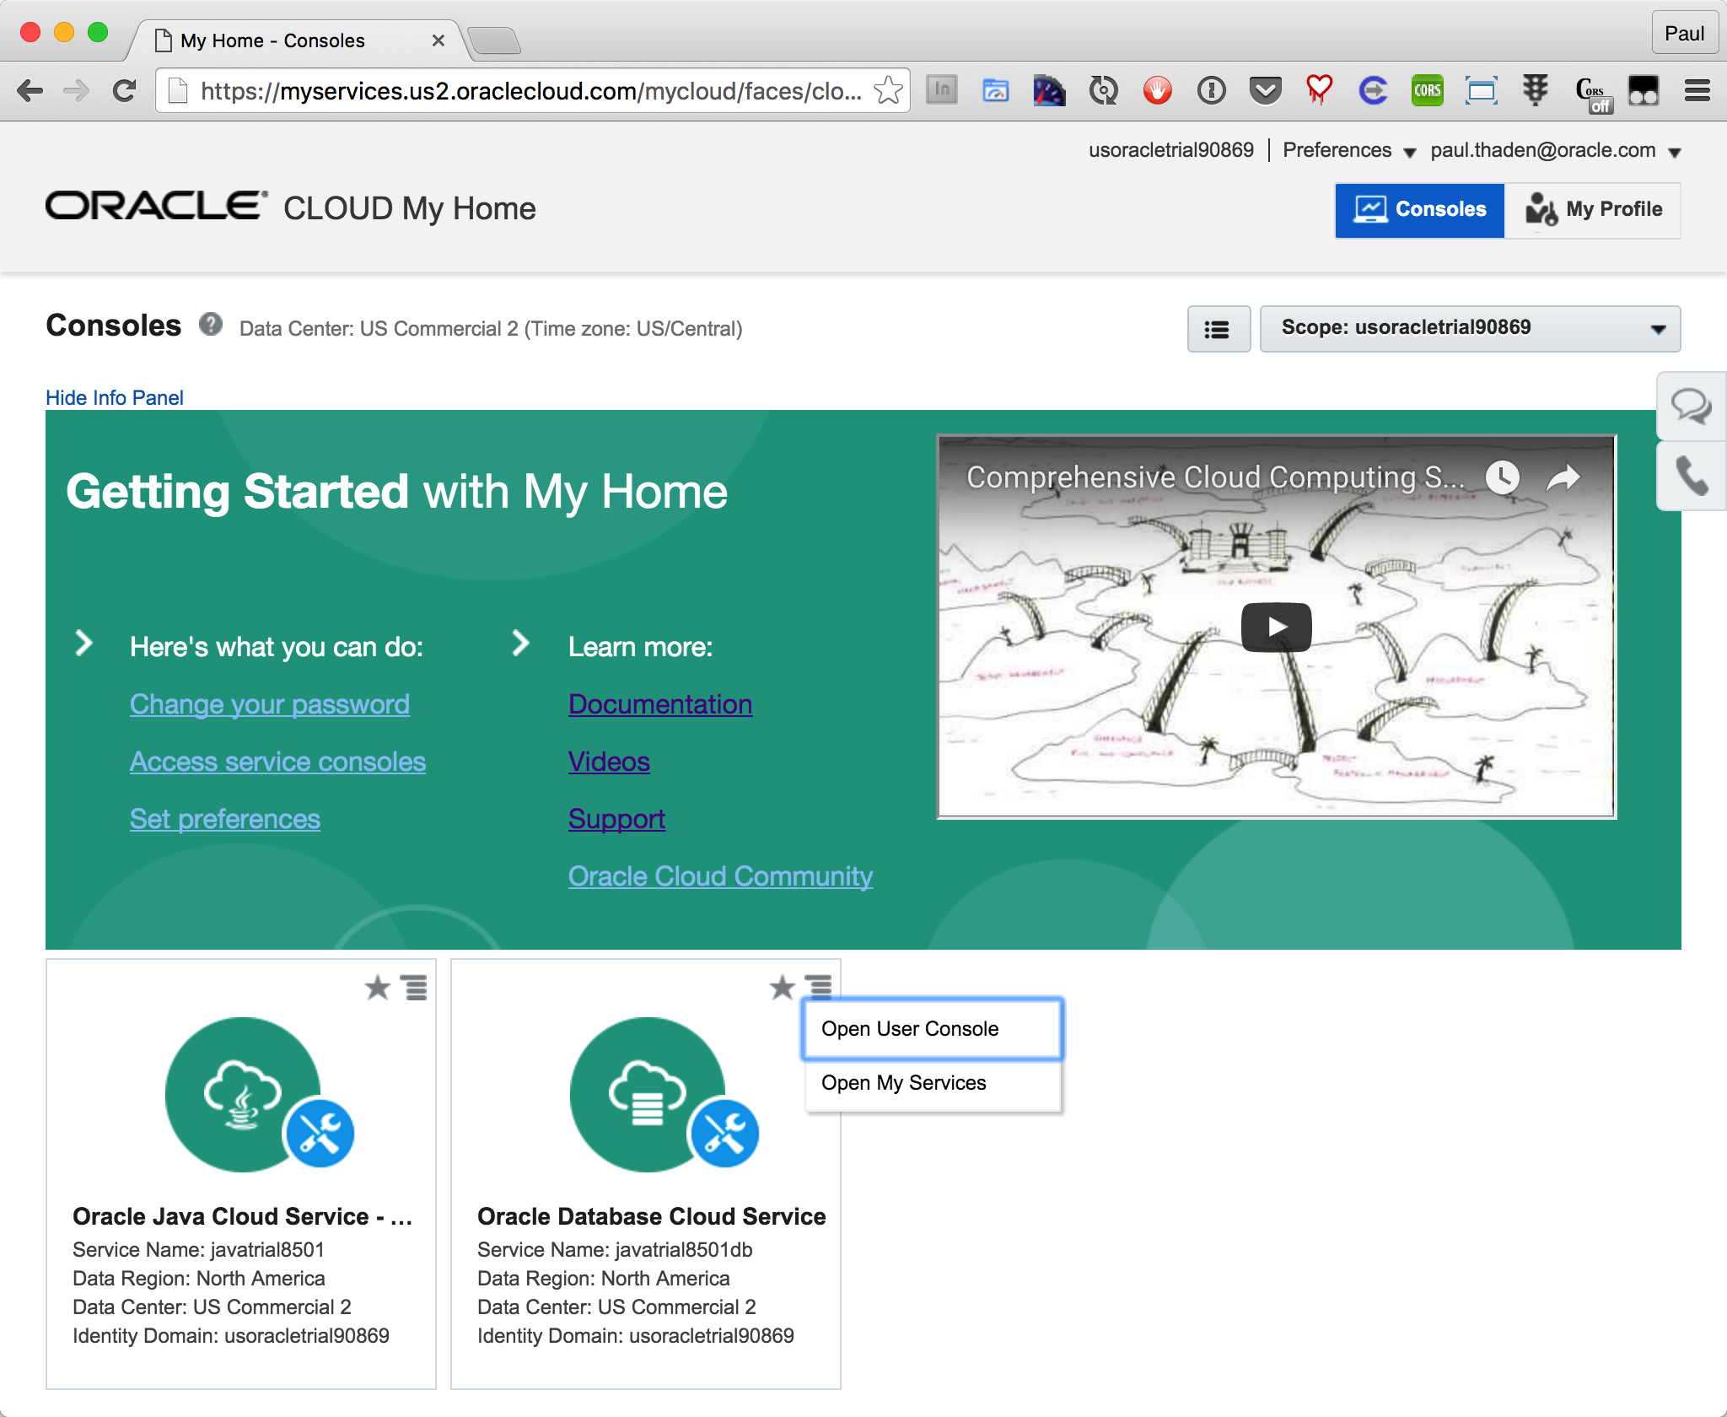This screenshot has height=1417, width=1727.
Task: Click the video share arrow icon
Action: 1563,477
